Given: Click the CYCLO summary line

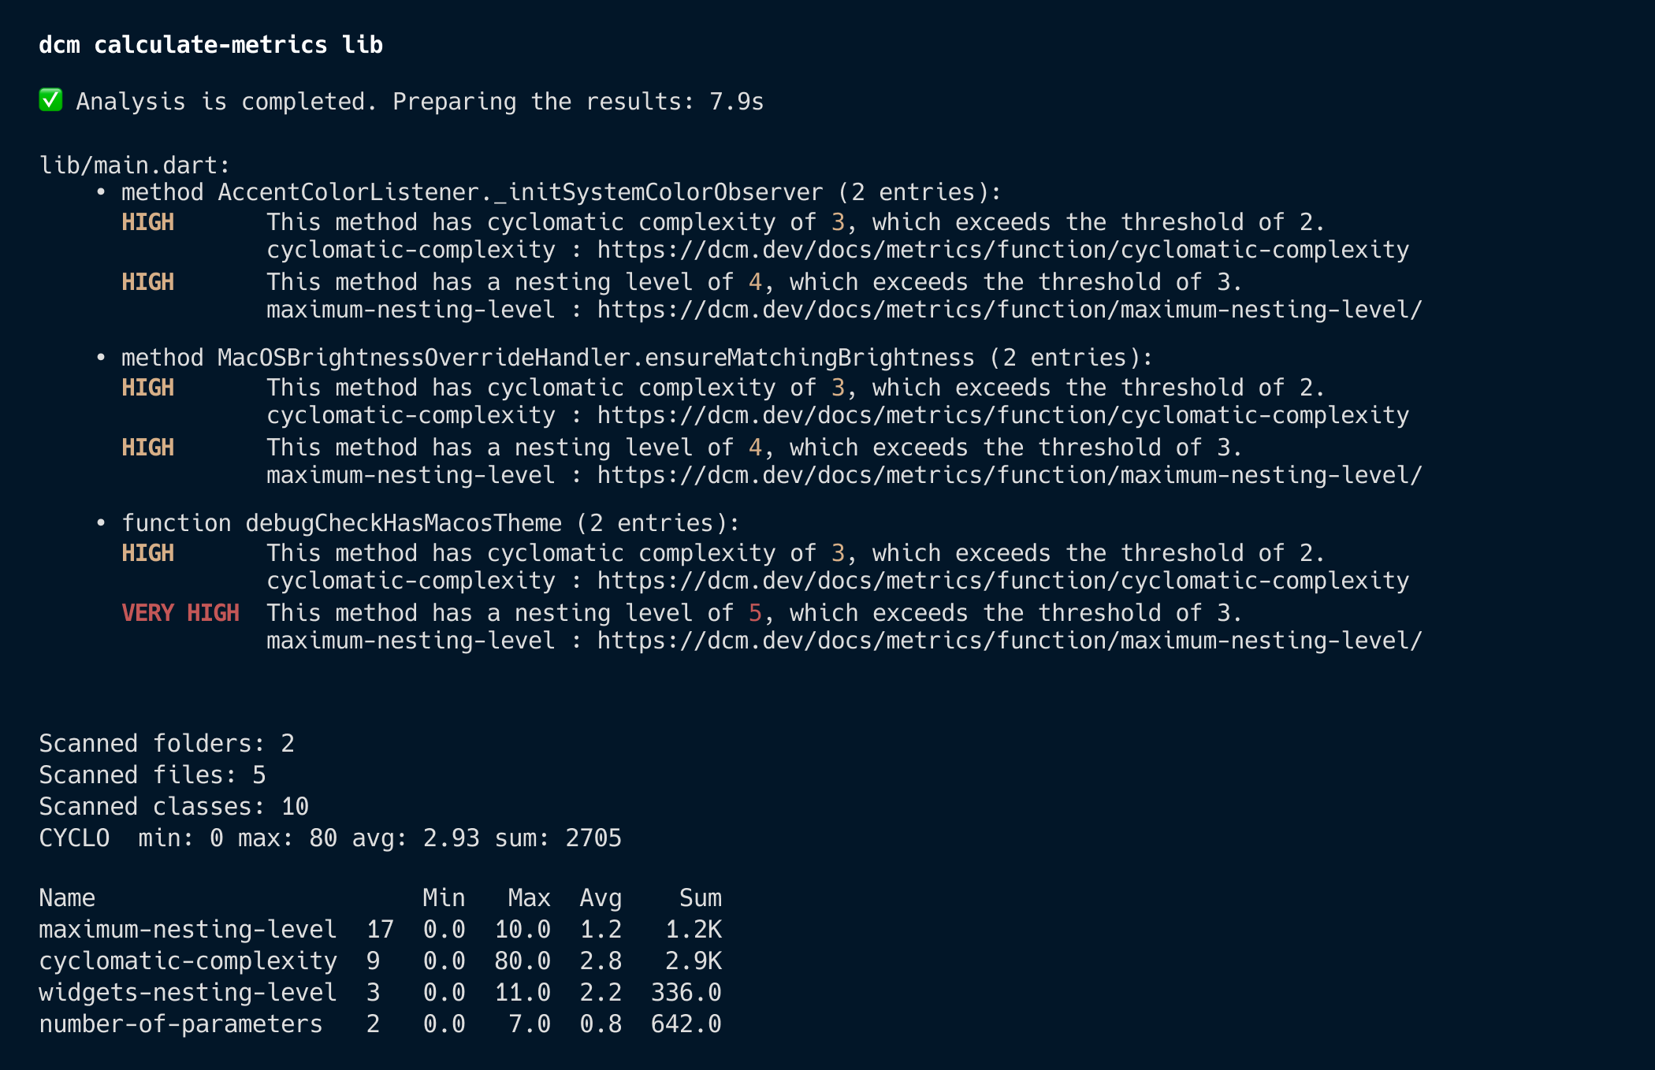Looking at the screenshot, I should 329,838.
